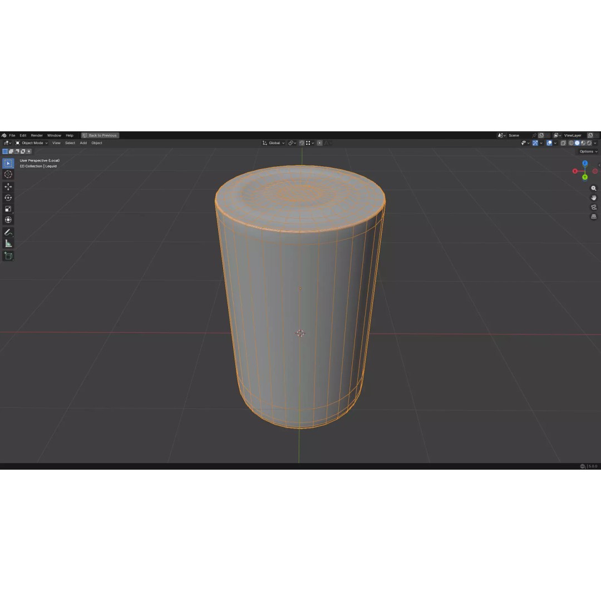The height and width of the screenshot is (601, 601).
Task: Click the Zoom viewport magnifier icon
Action: pyautogui.click(x=594, y=188)
